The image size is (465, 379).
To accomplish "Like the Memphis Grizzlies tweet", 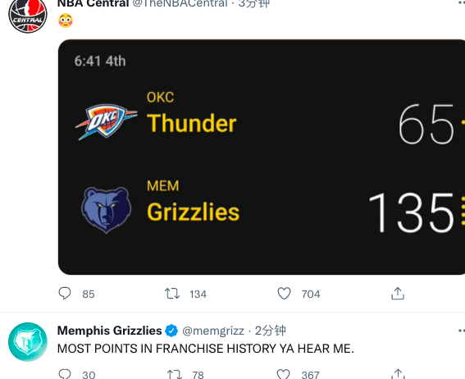I will [x=283, y=374].
